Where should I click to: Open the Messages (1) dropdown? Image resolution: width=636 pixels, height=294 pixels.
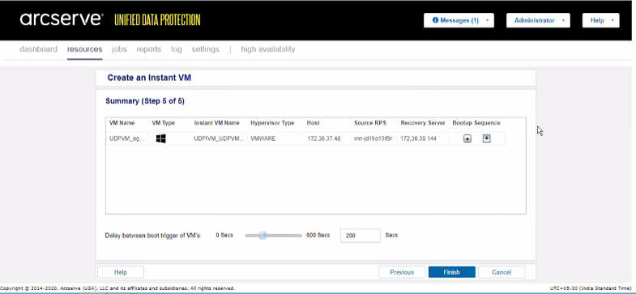459,20
